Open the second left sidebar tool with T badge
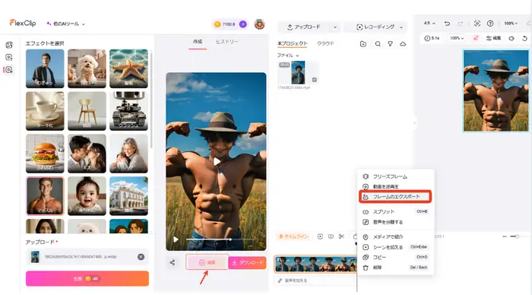 (9, 57)
